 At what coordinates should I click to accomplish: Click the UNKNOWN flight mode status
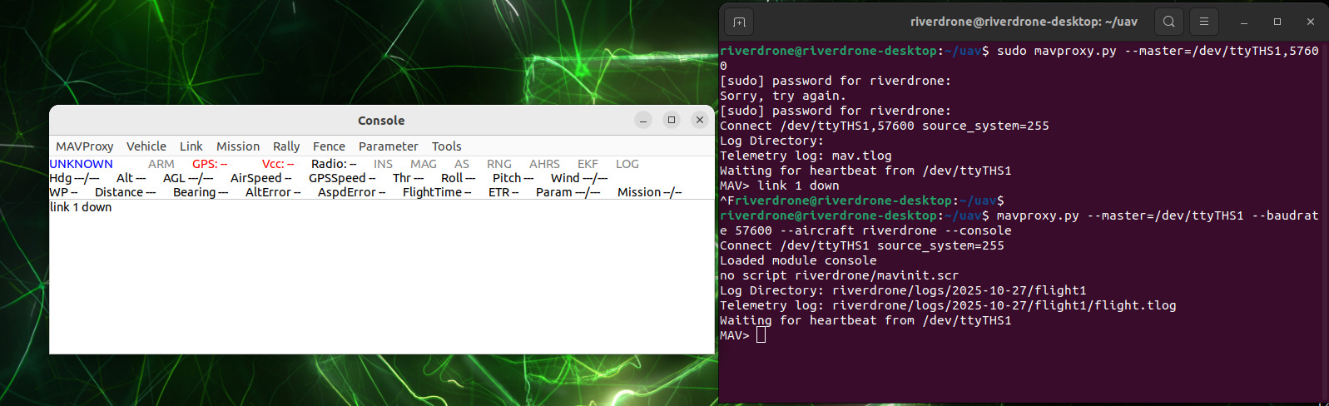coord(81,164)
